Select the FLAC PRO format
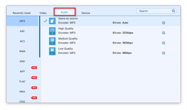187x110 pixels. [x=22, y=82]
